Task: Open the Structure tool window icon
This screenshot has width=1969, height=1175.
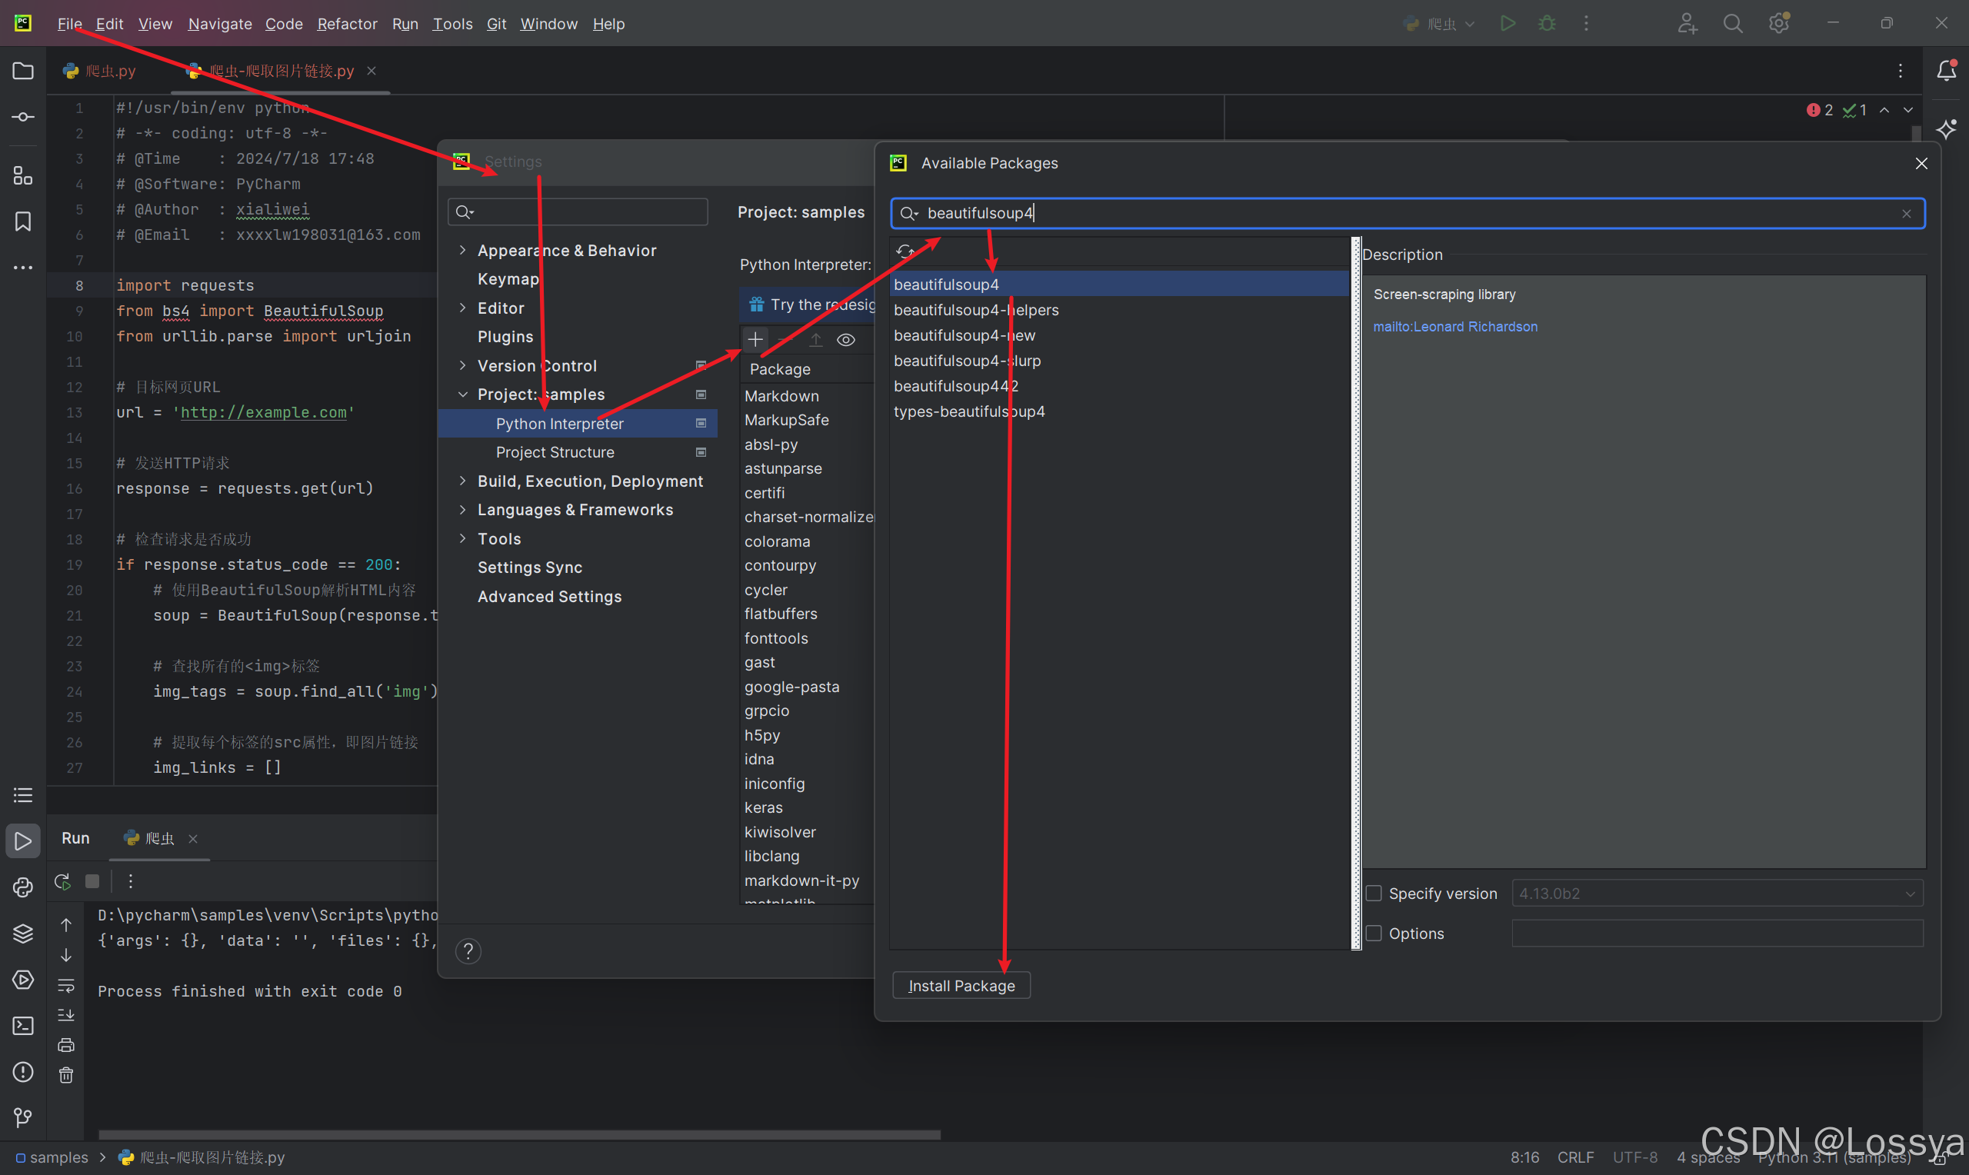Action: point(23,176)
